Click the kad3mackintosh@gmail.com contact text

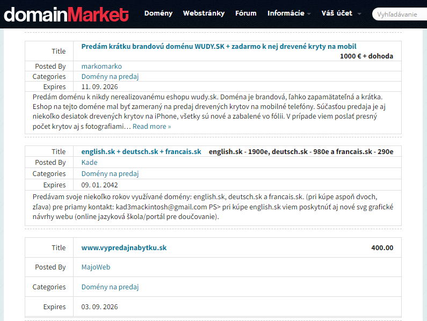pos(162,207)
